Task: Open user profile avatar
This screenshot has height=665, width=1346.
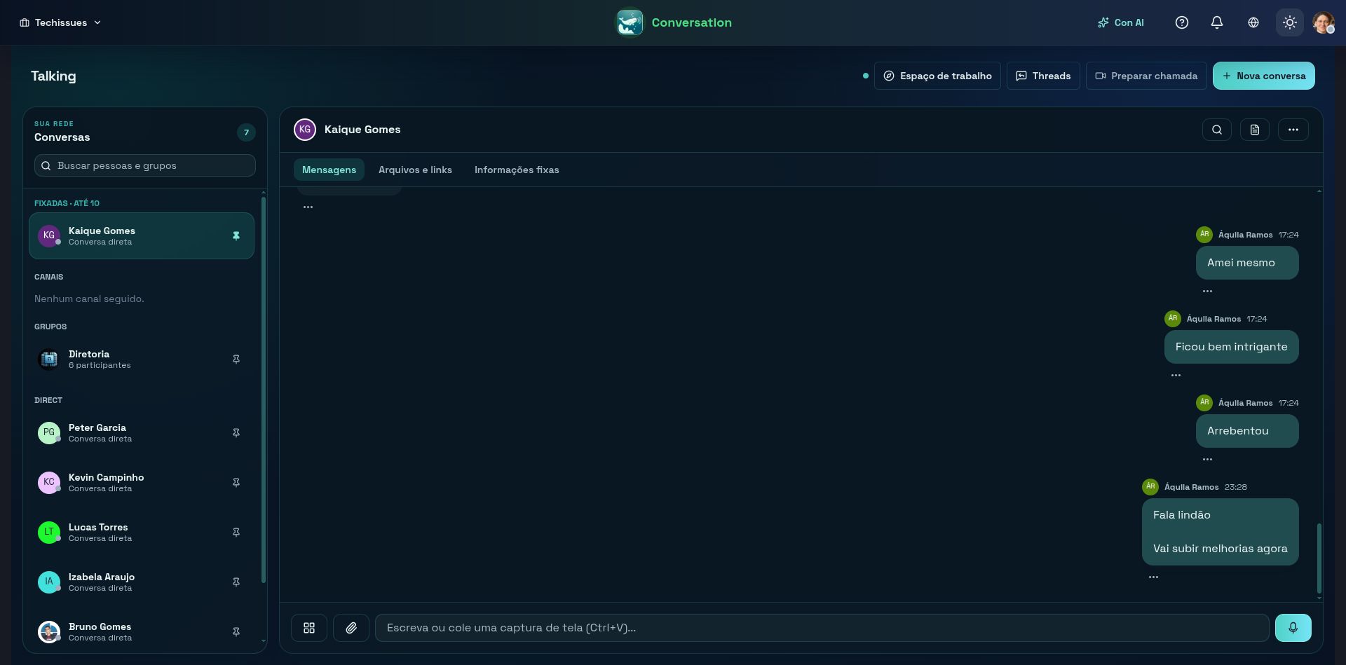Action: coord(1323,22)
